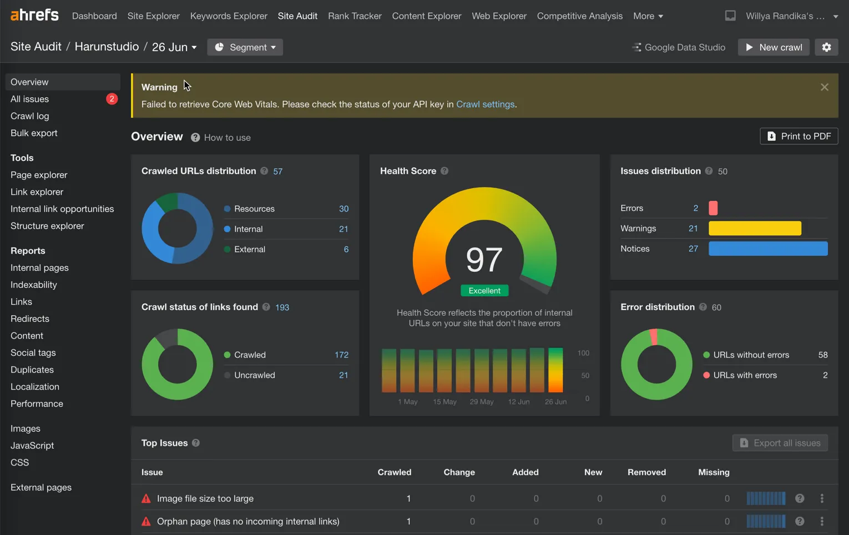Open help for Image file size issue

point(800,498)
